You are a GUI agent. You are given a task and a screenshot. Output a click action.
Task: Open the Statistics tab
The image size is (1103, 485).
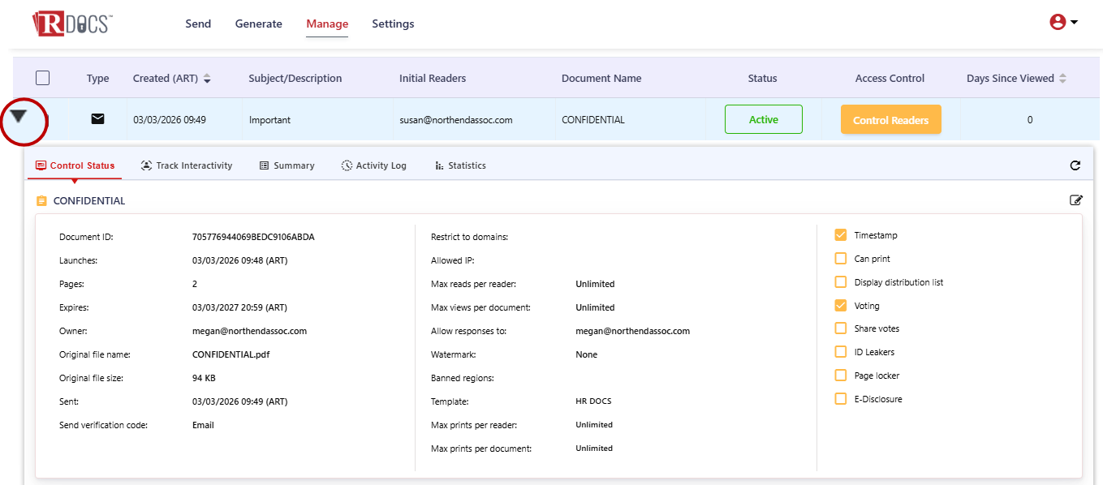(x=460, y=165)
